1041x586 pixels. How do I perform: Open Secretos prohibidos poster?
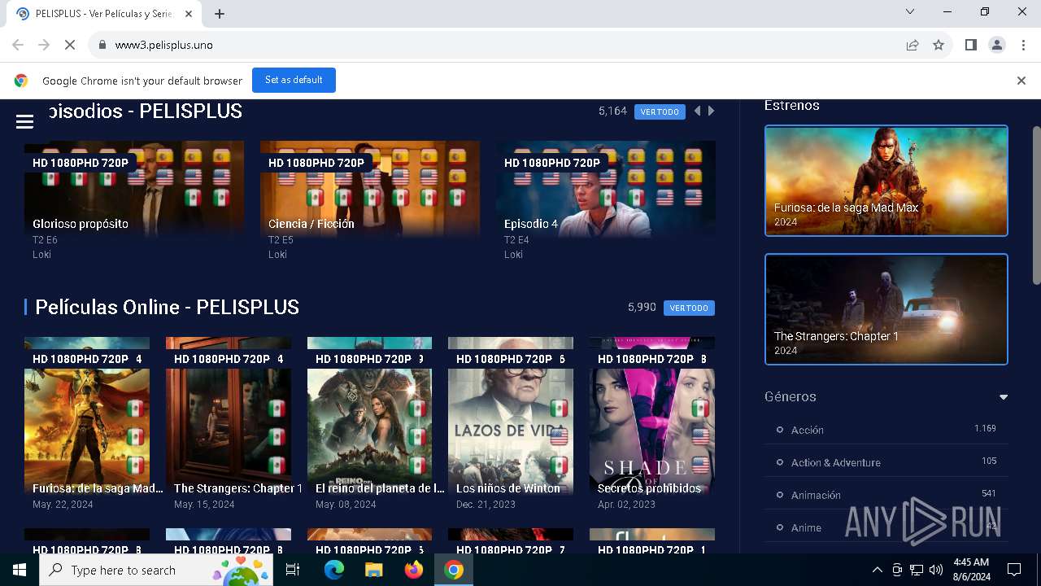652,416
